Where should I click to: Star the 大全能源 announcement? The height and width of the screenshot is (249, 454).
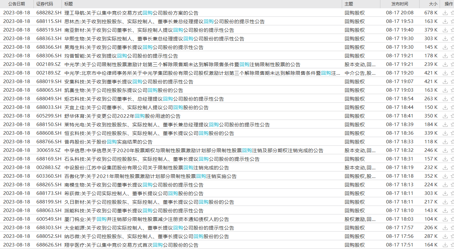click(x=452, y=228)
